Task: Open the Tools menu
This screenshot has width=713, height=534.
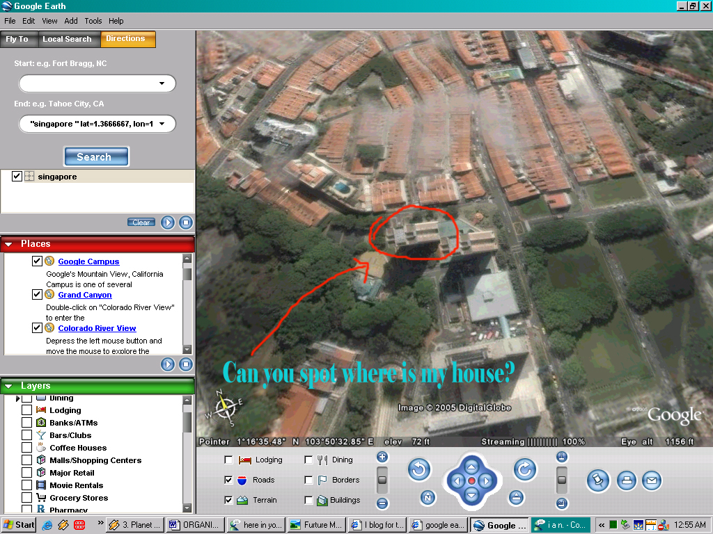Action: 93,21
